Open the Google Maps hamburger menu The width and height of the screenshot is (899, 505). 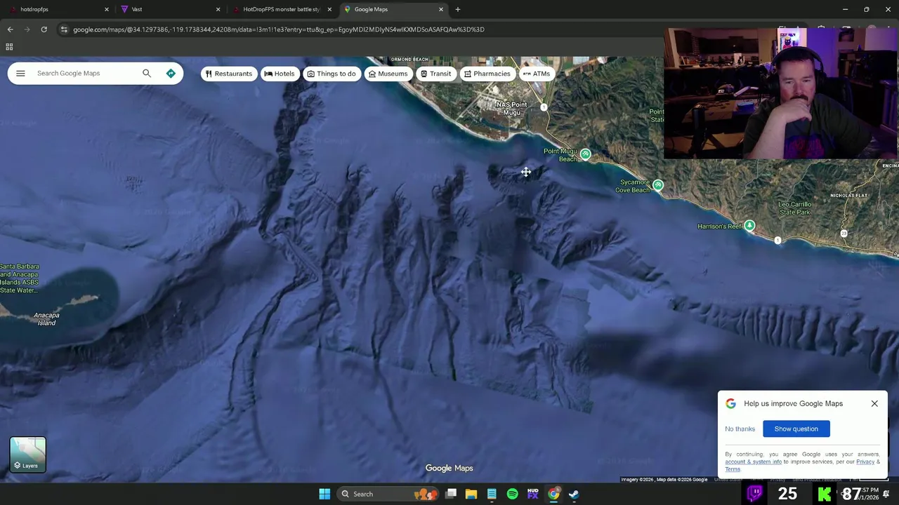click(x=20, y=73)
